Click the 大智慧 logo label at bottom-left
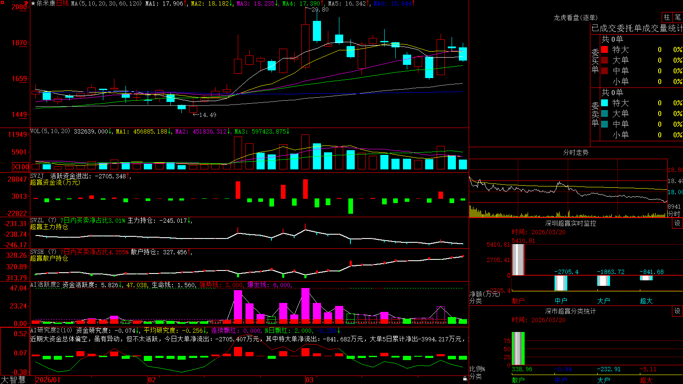Screen dimensions: 683x384 click(13, 379)
